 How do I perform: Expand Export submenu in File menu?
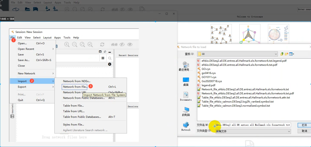[x=33, y=87]
